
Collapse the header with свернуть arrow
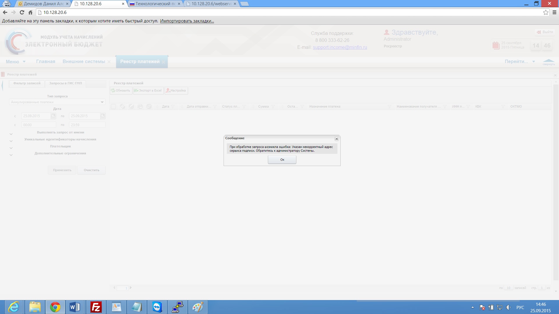pyautogui.click(x=549, y=62)
